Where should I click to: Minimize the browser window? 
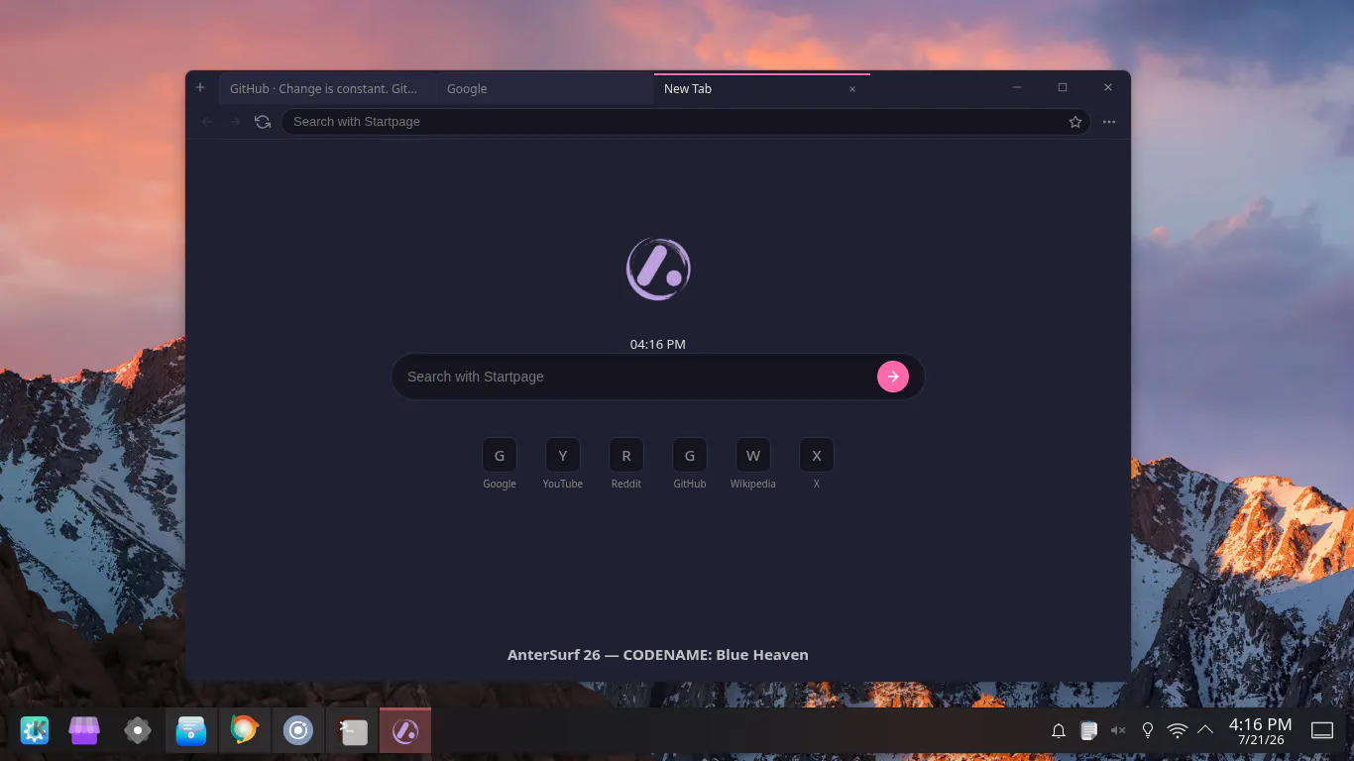click(x=1017, y=87)
